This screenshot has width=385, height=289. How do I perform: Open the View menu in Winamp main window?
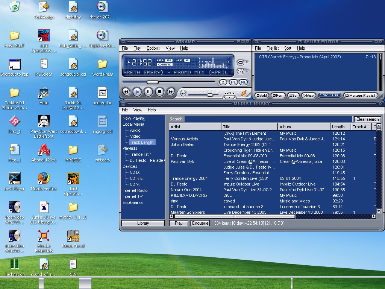(170, 48)
